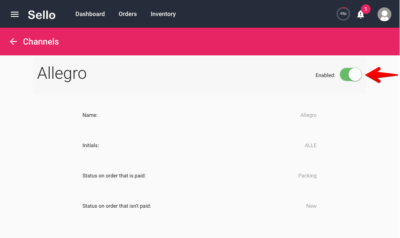
Task: Click the red notification badge showing 1
Action: (x=365, y=9)
